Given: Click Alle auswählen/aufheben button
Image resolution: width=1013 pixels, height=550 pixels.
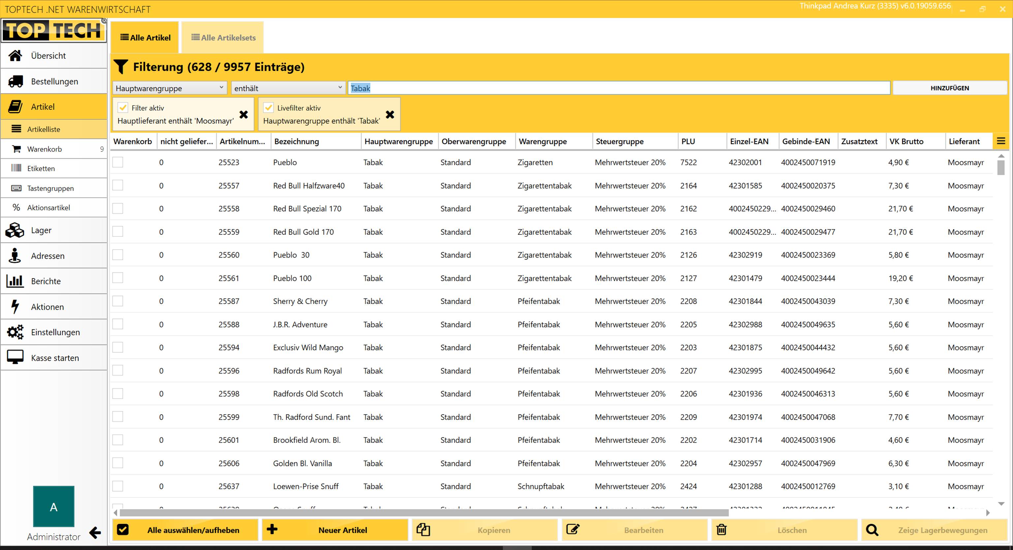Looking at the screenshot, I should [185, 530].
